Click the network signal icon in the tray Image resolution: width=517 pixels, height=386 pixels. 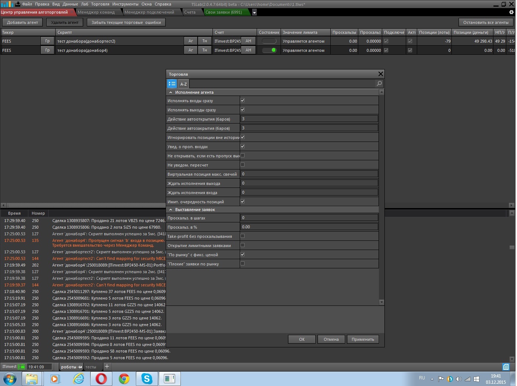point(468,379)
